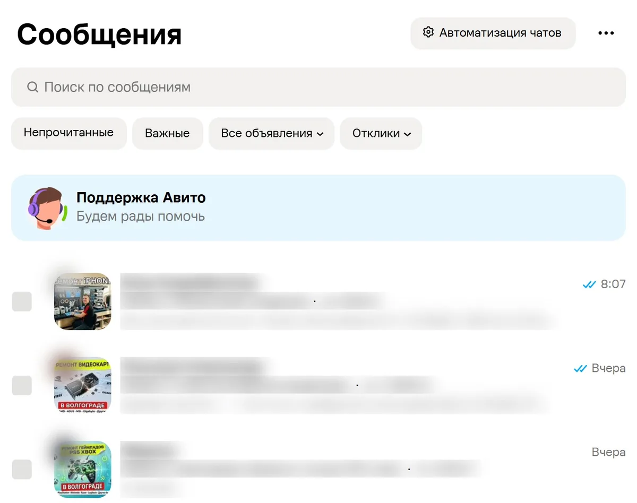The image size is (637, 503).
Task: Open Ремонт геймпадов PS5 Xbox thumbnail
Action: [83, 469]
